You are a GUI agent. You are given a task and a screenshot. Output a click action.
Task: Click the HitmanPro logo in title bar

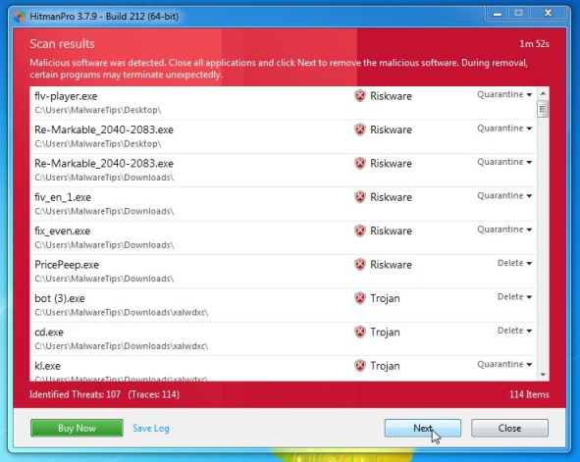(x=20, y=17)
